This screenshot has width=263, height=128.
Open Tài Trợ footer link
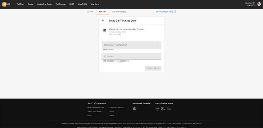(89, 116)
